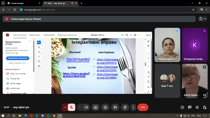Click the zoom in magnifier in Acrobat sidebar
This screenshot has height=118, width=210.
coord(148,87)
